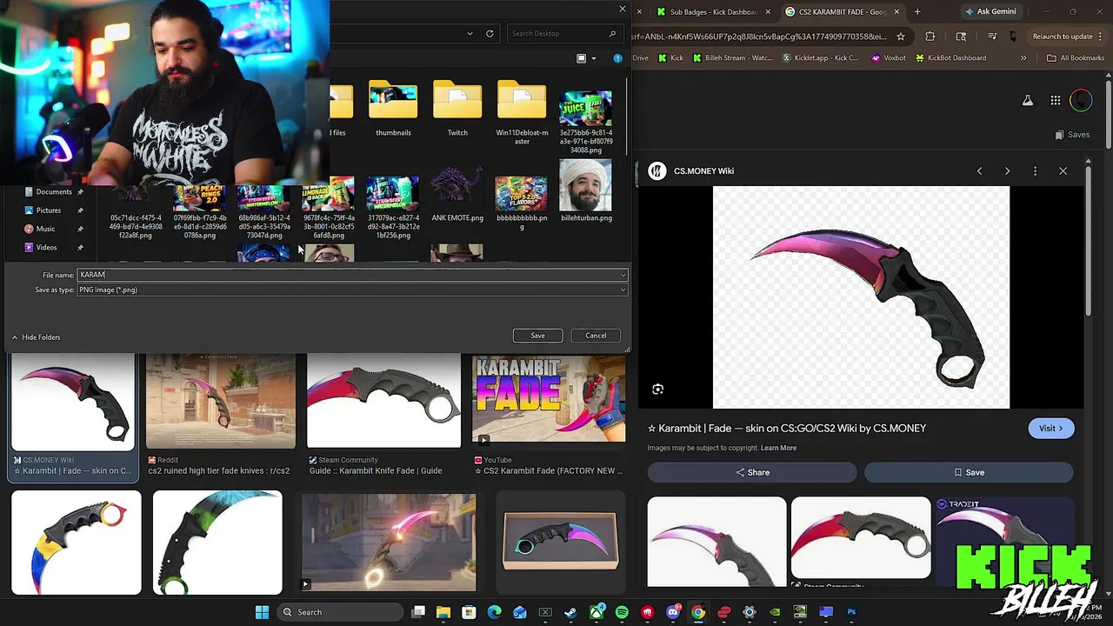Click the Windows Start button

(x=262, y=612)
